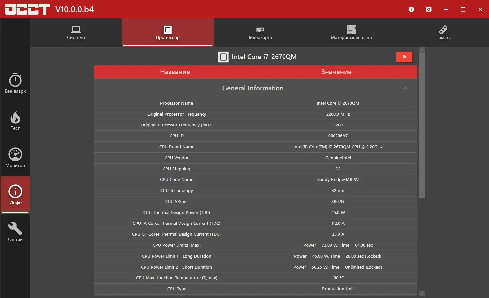This screenshot has height=298, width=489.
Task: Select the Процессор tab
Action: 168,33
